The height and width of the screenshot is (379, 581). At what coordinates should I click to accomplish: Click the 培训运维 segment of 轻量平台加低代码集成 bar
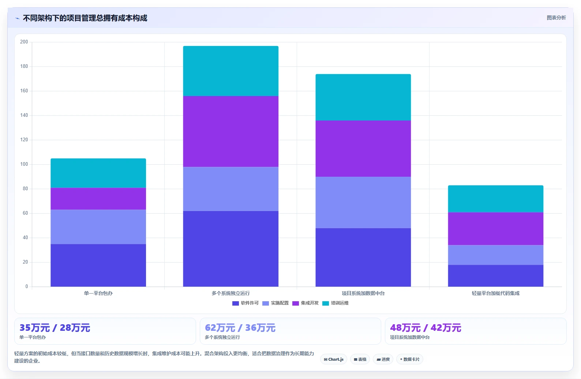pyautogui.click(x=495, y=199)
